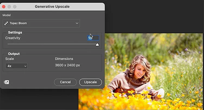Click the Scale label under Output
Image resolution: width=204 pixels, height=110 pixels.
click(10, 59)
